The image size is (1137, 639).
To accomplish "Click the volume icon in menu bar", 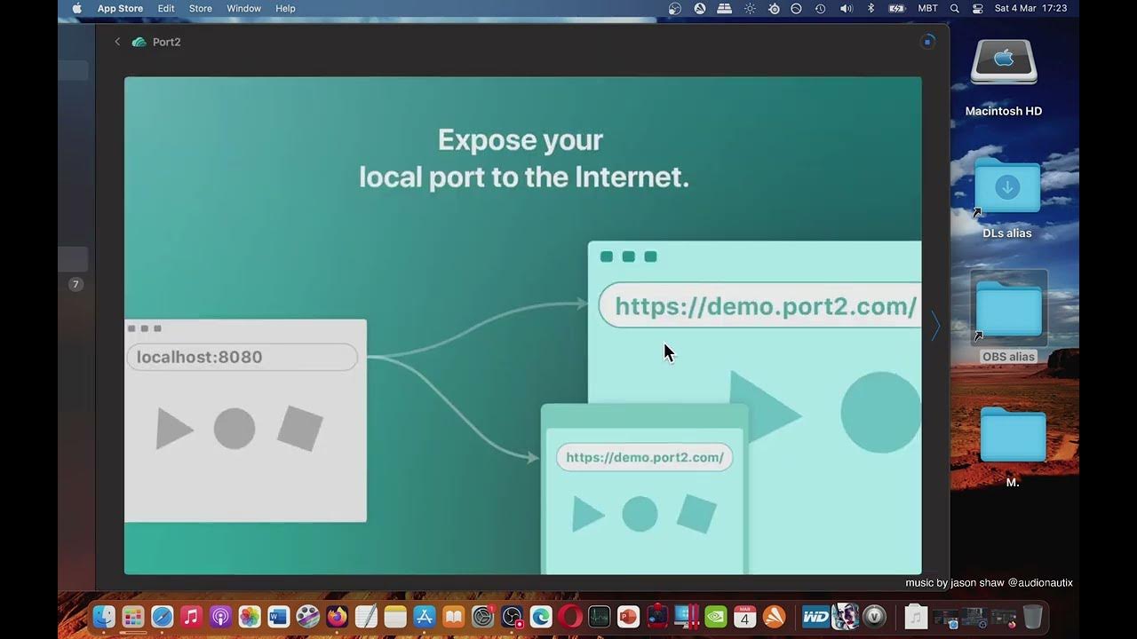I will click(846, 8).
